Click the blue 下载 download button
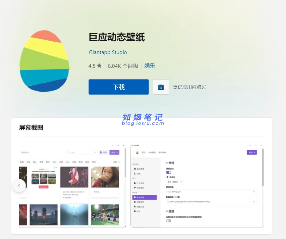This screenshot has height=239, width=286. (119, 87)
